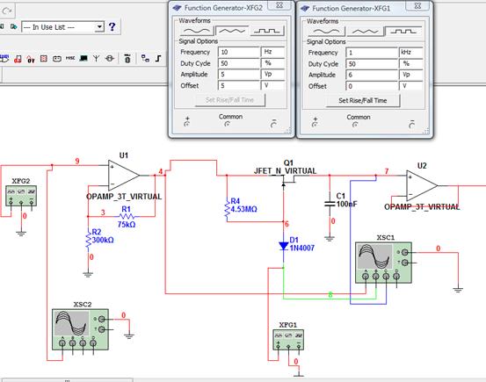The width and height of the screenshot is (486, 382).
Task: Select the XSC1 oscilloscope instrument
Action: (383, 263)
